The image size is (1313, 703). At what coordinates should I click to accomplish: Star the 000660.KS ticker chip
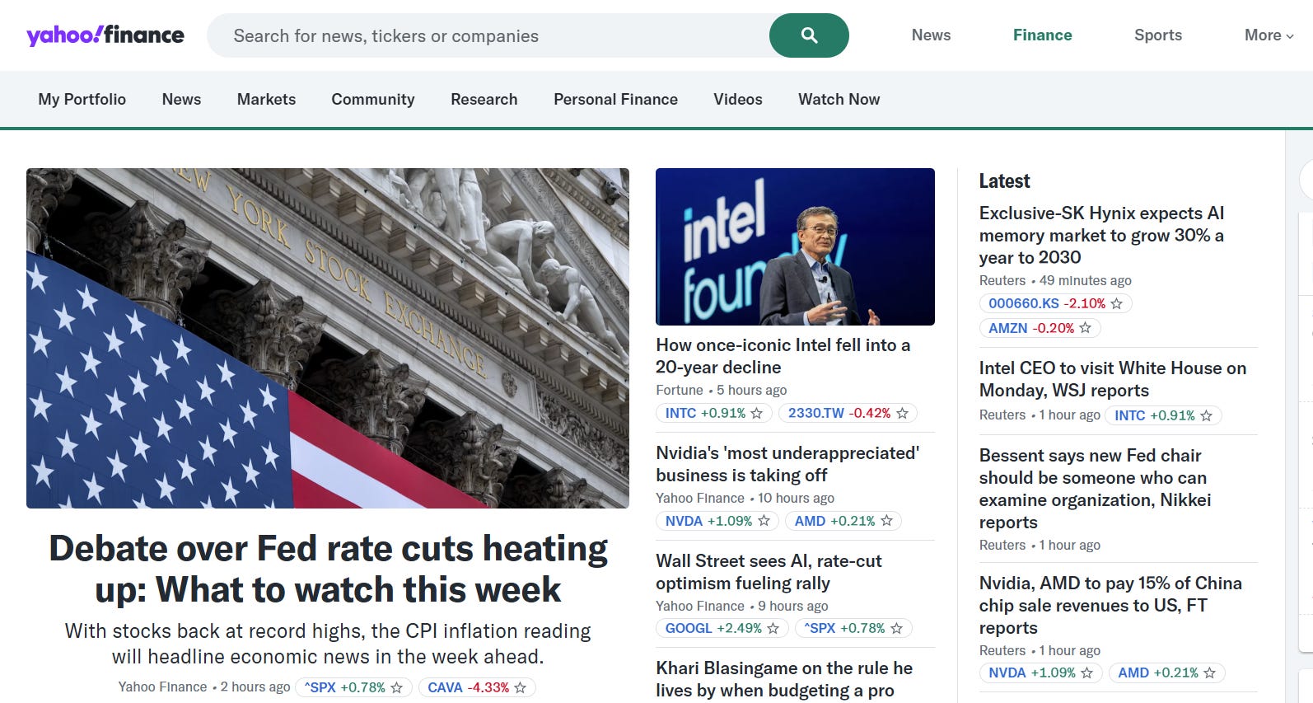tap(1116, 303)
